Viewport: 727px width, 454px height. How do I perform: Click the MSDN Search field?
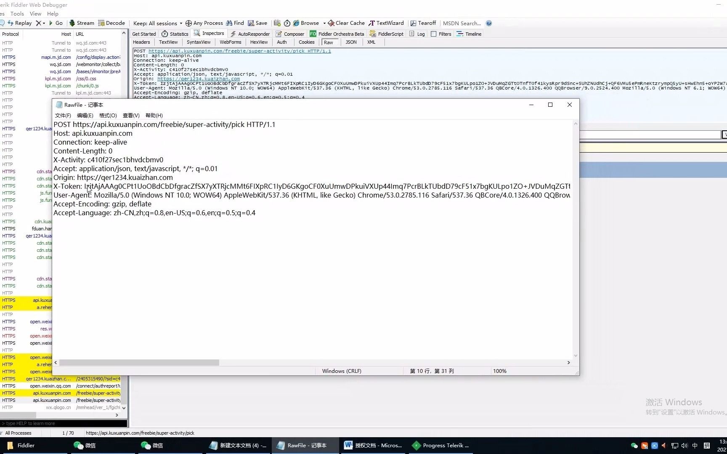(x=462, y=23)
